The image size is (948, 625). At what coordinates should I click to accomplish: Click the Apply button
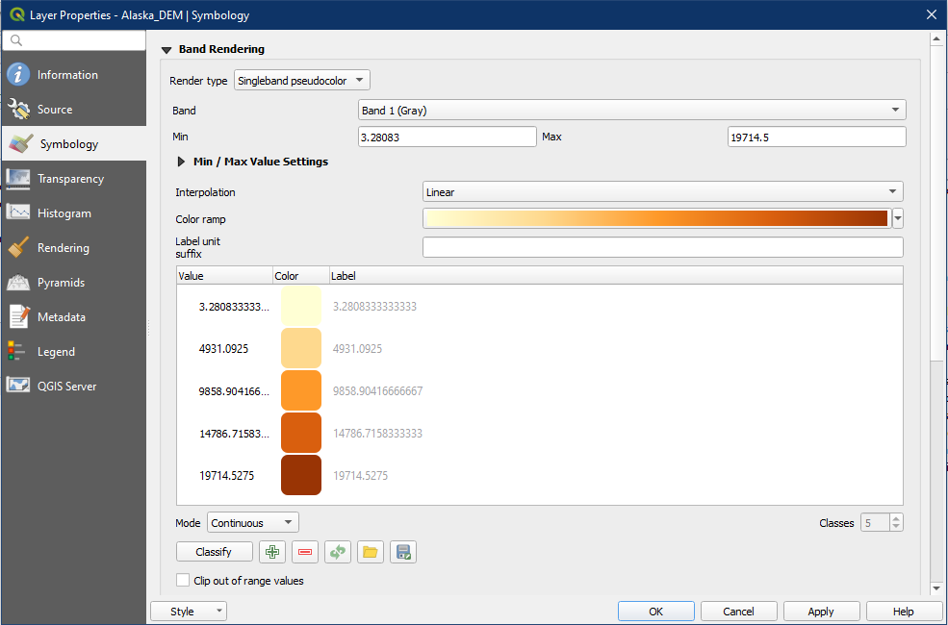[x=821, y=612]
